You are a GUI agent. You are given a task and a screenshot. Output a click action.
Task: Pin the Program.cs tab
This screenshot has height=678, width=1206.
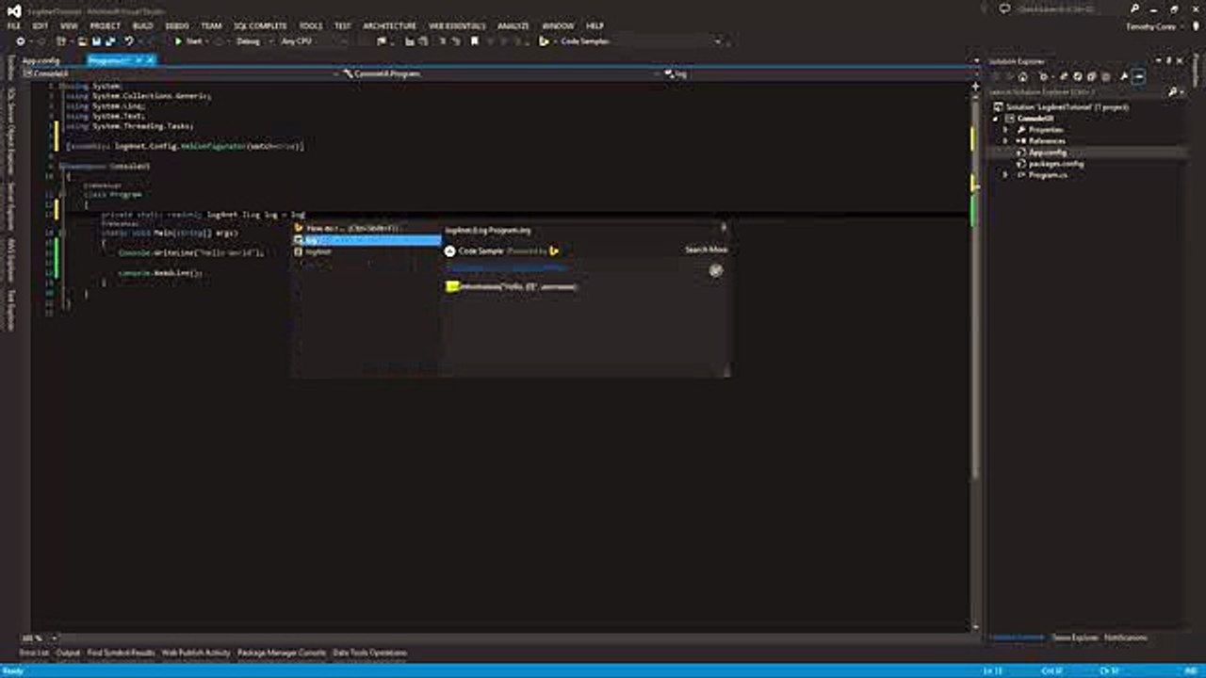click(139, 60)
